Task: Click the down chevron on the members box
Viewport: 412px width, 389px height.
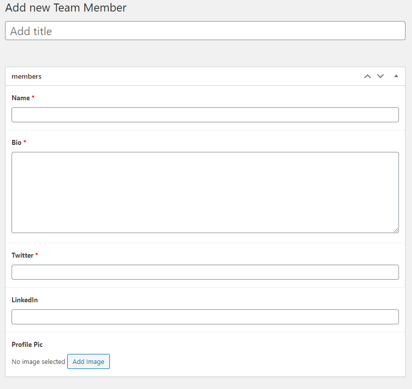Action: 380,76
